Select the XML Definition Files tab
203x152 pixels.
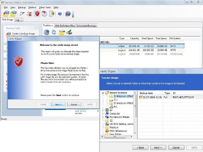(65, 26)
